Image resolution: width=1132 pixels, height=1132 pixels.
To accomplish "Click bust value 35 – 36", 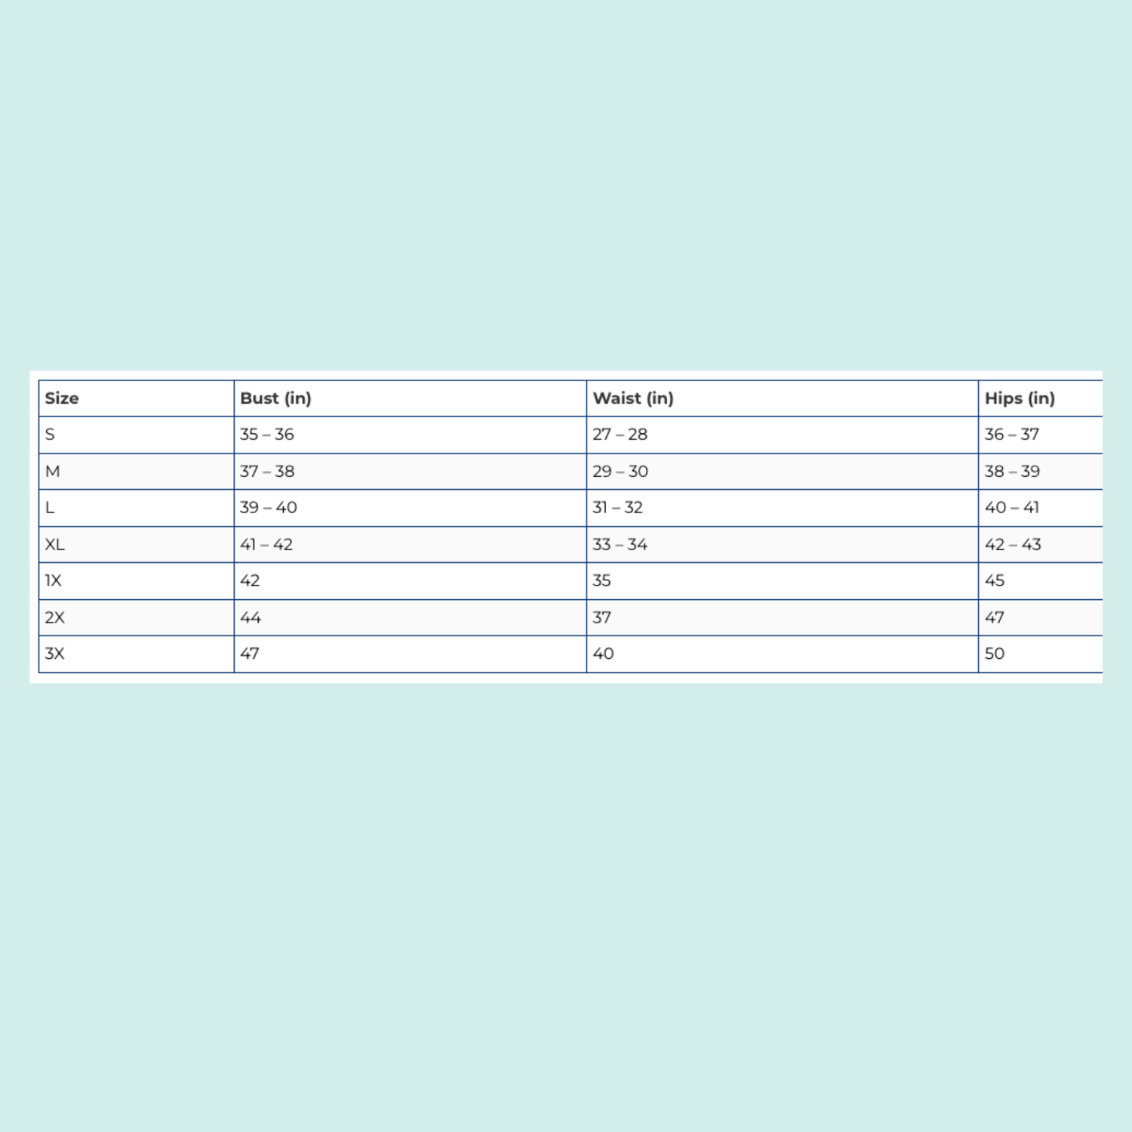I will [266, 435].
